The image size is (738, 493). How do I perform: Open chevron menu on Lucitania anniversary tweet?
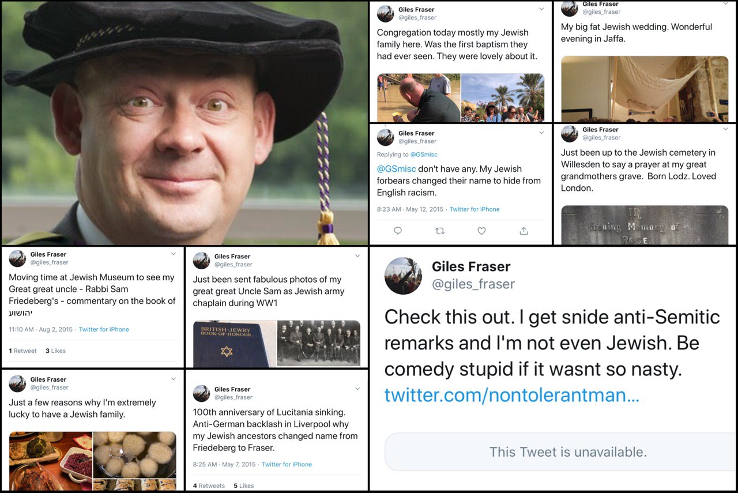click(357, 389)
